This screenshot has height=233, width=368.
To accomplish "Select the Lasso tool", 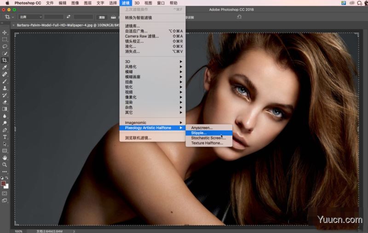I will (x=5, y=46).
